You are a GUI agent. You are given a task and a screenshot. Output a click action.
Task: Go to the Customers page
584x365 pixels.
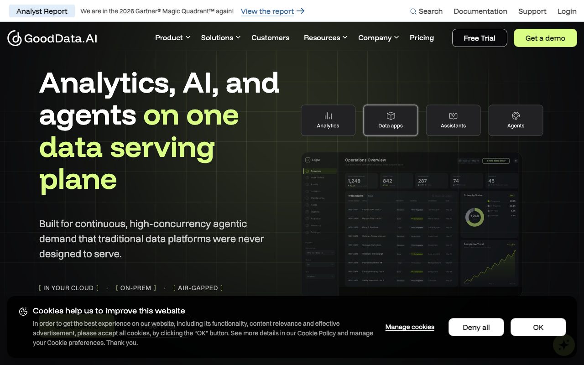[x=270, y=38]
